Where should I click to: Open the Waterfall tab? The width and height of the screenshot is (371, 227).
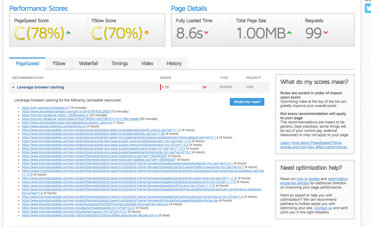tap(88, 63)
